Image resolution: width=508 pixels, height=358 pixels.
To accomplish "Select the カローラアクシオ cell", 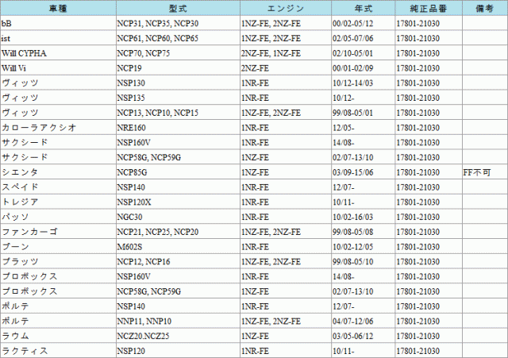I will [x=39, y=128].
